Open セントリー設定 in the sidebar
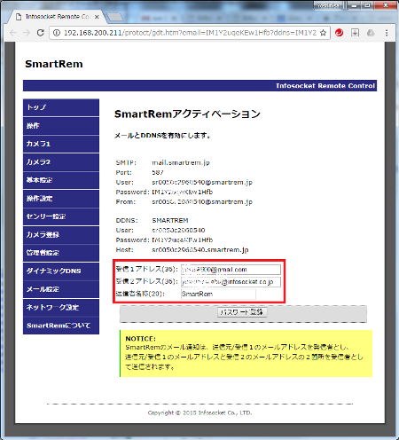 pos(61,216)
